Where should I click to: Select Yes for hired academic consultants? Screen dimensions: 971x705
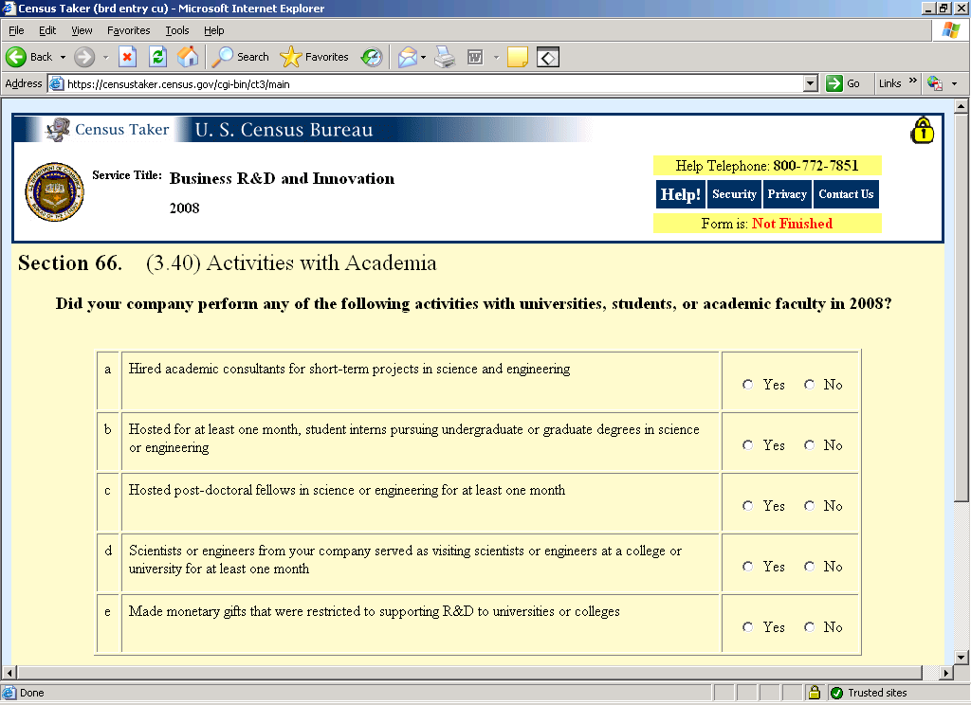(x=748, y=385)
